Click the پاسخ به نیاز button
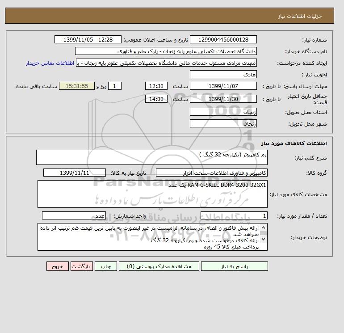This screenshot has width=344, height=333. click(234, 266)
